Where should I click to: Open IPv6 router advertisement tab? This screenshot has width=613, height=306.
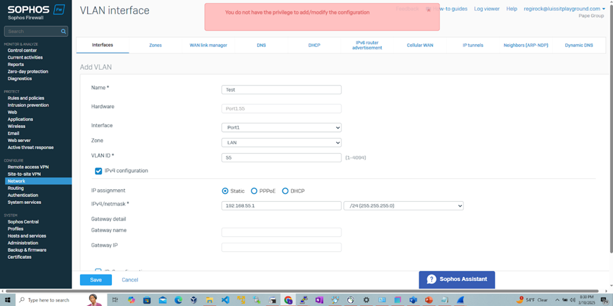click(367, 45)
